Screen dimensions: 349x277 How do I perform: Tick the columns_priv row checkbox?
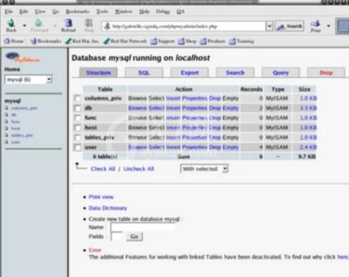coord(78,99)
